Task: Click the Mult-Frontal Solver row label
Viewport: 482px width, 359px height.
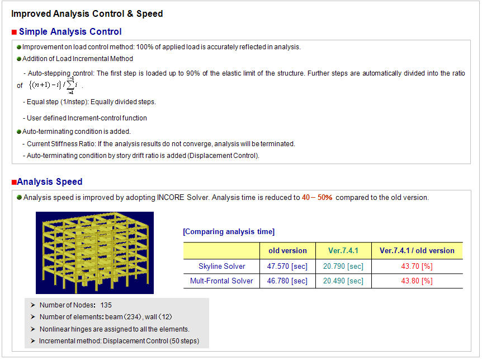Action: click(221, 281)
